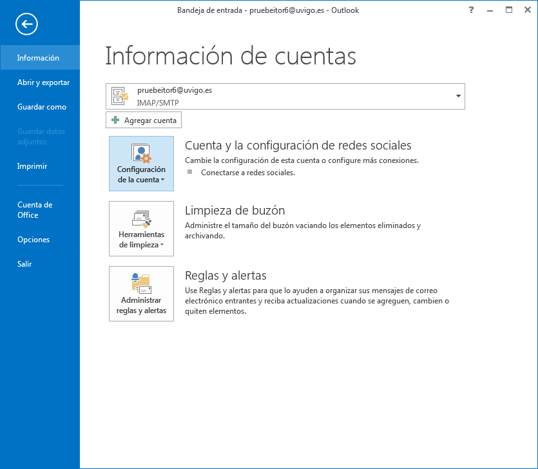This screenshot has width=538, height=469.
Task: Click the Configuración de la cuenta icon
Action: (141, 153)
